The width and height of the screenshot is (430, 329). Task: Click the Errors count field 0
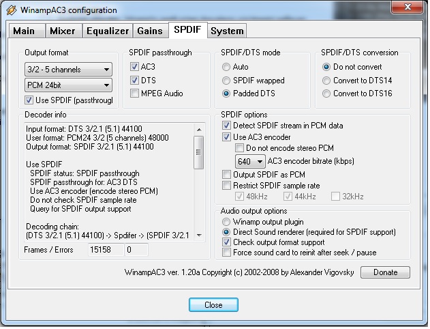coord(136,250)
